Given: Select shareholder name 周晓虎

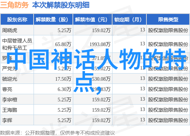Looking at the screenshot, I should (x=10, y=30).
